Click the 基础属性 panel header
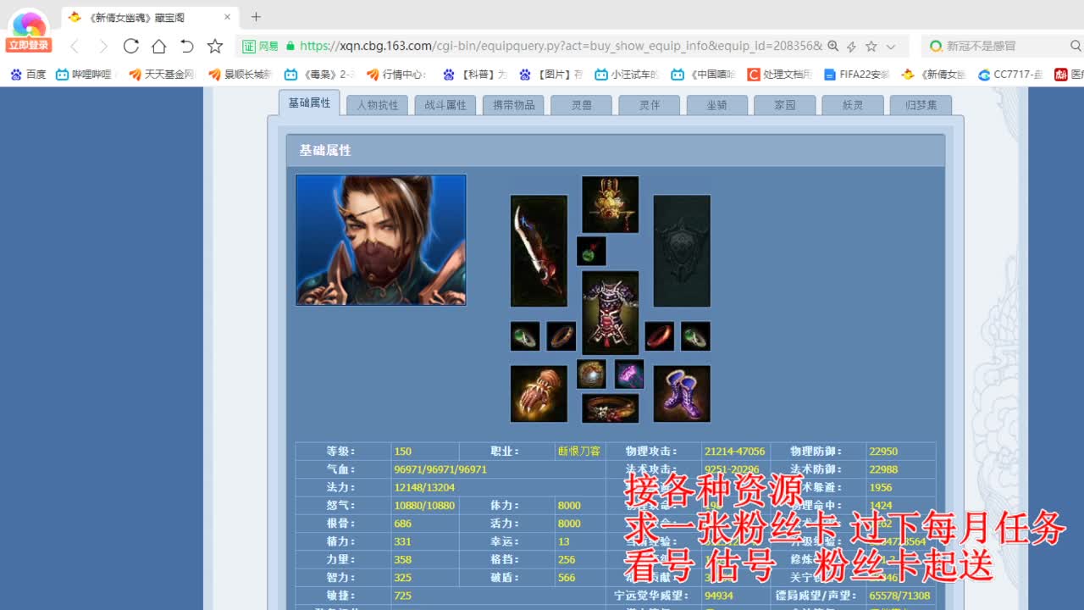This screenshot has width=1084, height=610. (616, 150)
